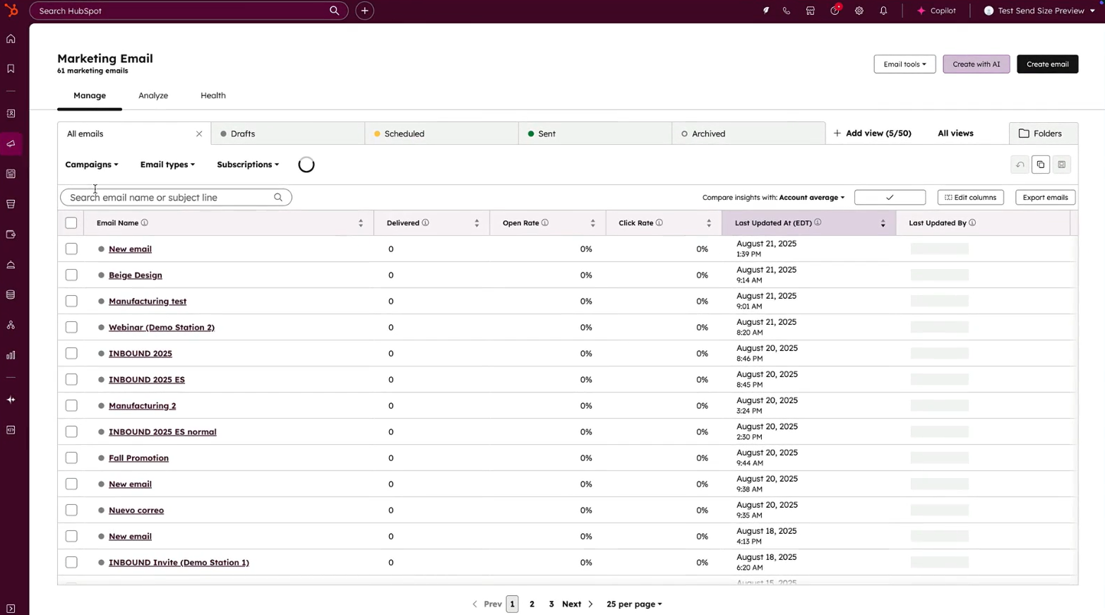This screenshot has width=1105, height=615.
Task: Select all emails with the header checkbox
Action: (x=71, y=222)
